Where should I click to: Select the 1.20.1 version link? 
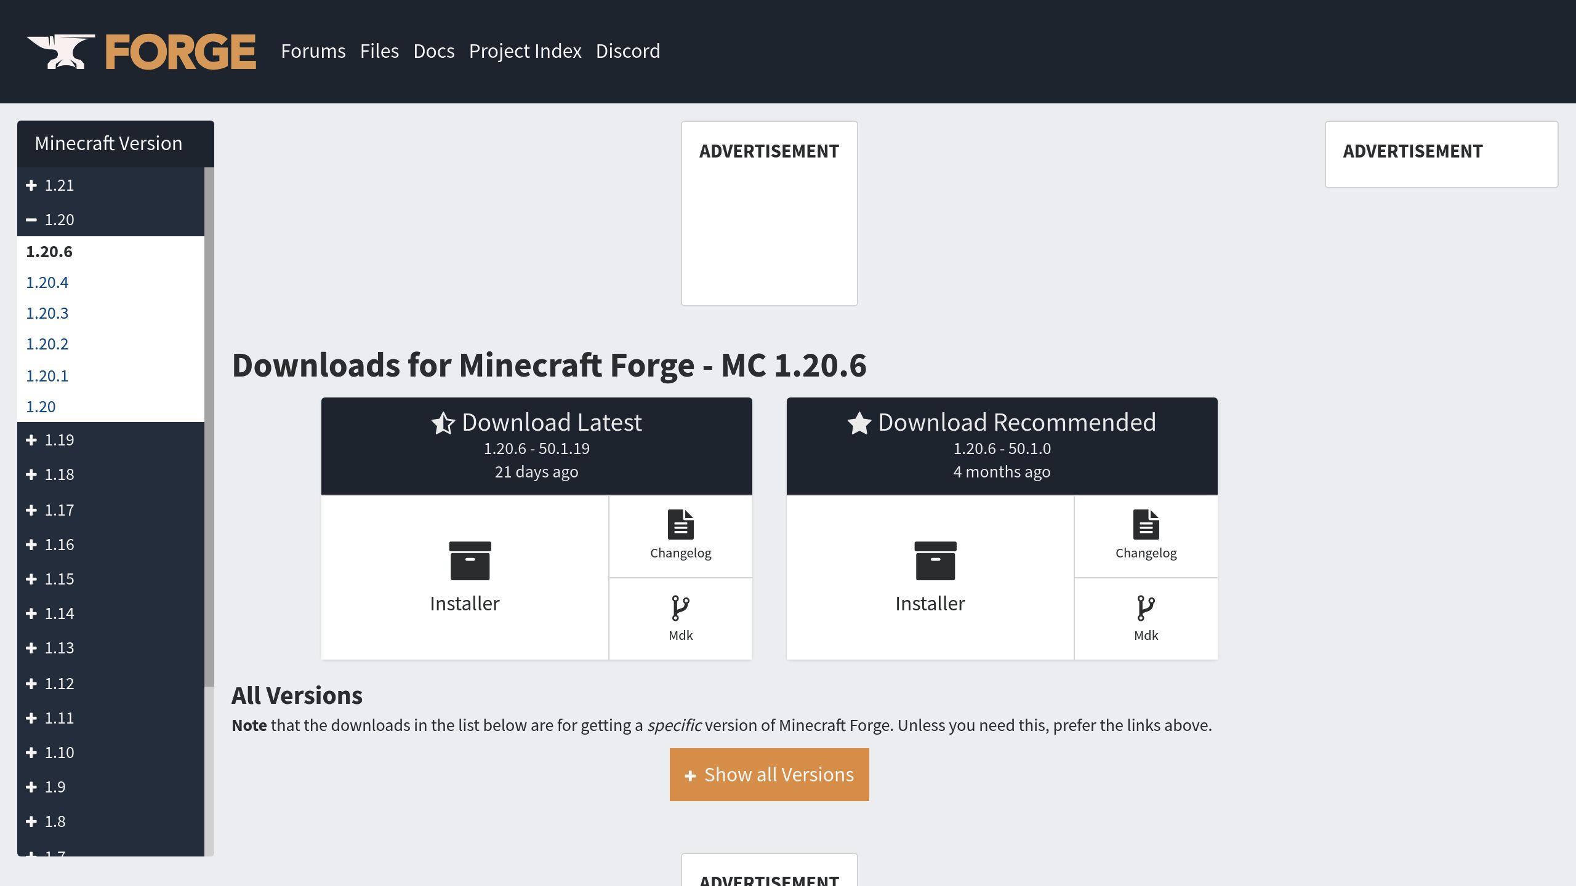point(47,376)
